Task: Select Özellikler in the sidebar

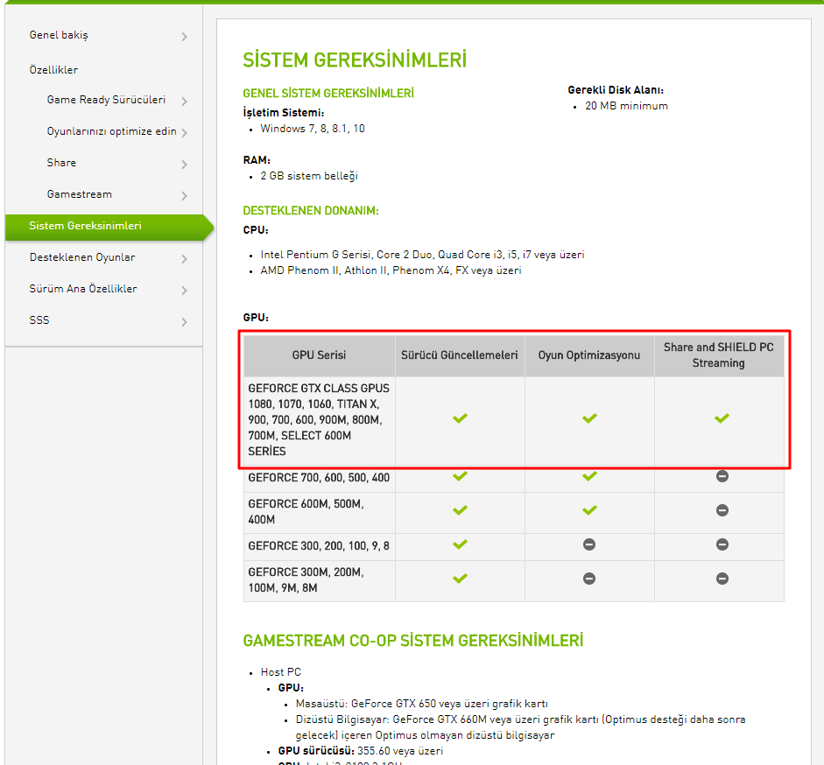Action: tap(53, 70)
